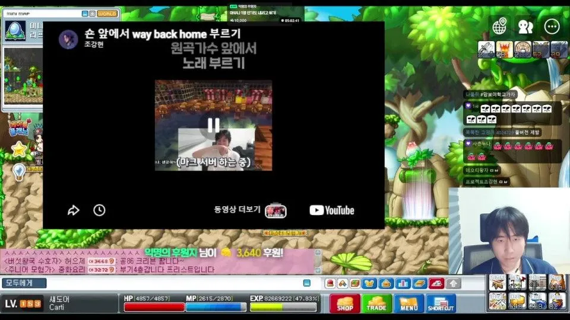This screenshot has height=320, width=570.
Task: Open the 모두에게 chat target selector
Action: (x=24, y=283)
